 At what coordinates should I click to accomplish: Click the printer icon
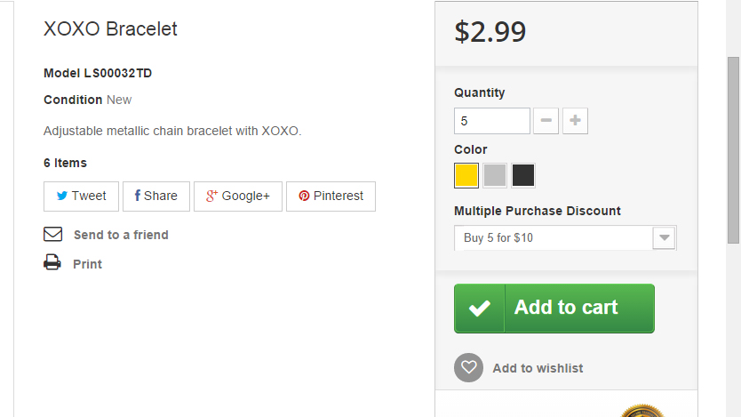click(53, 263)
